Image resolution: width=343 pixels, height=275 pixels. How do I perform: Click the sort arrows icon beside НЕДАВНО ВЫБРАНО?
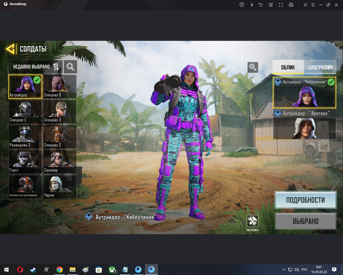click(56, 67)
